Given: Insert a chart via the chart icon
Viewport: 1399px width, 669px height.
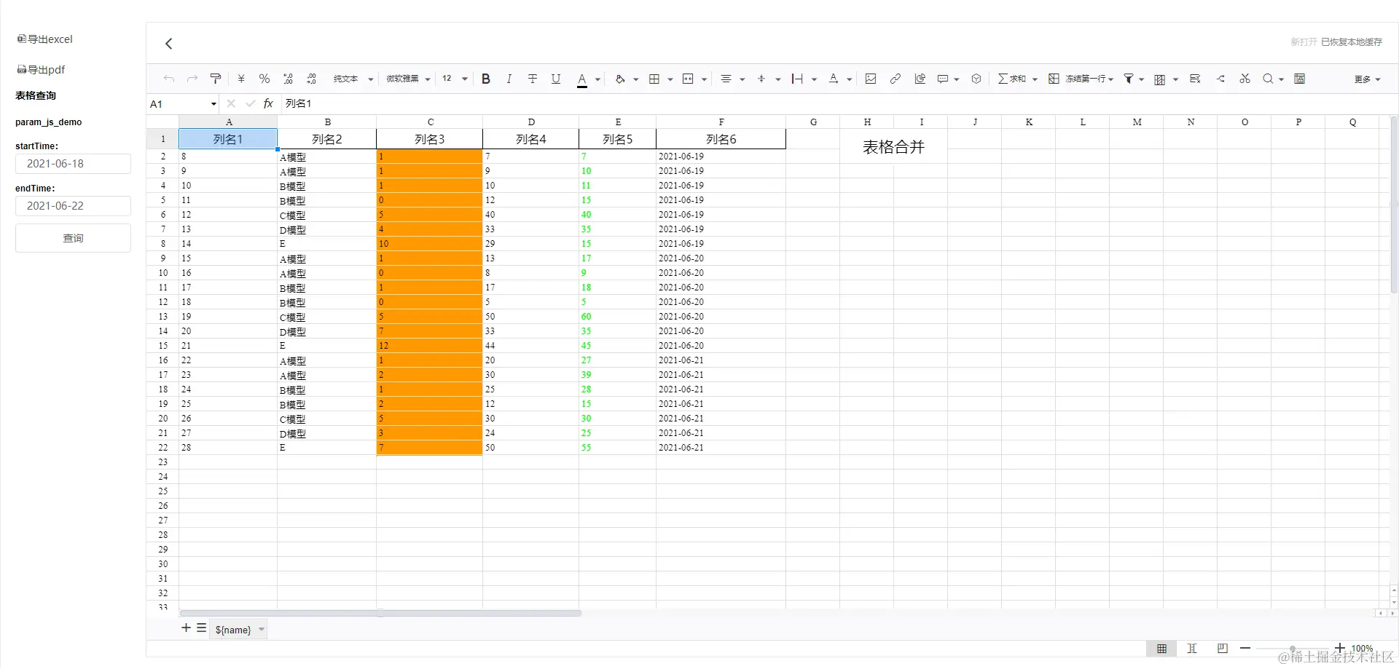Looking at the screenshot, I should tap(920, 79).
